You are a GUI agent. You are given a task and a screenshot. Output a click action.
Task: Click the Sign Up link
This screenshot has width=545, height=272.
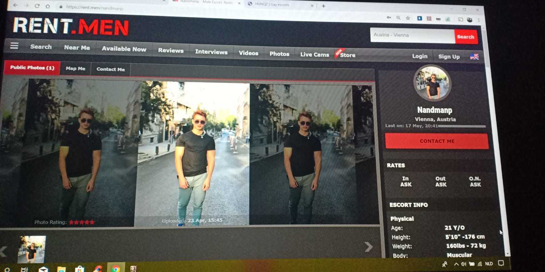coord(449,57)
